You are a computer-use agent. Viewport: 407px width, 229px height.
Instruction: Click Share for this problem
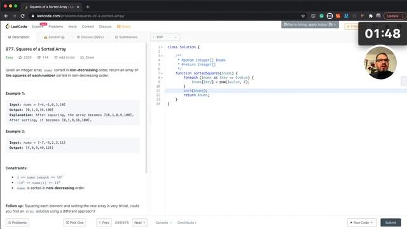pos(87,57)
